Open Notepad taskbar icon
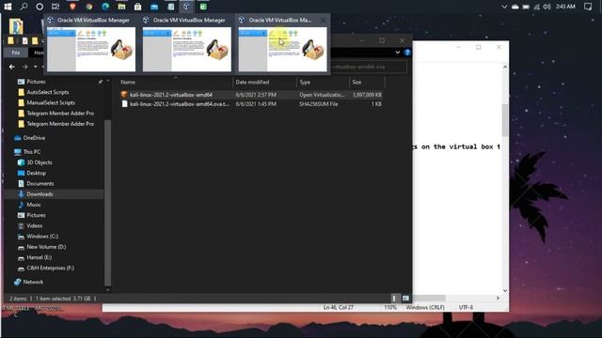Screen dimensions: 602x338 point(171,7)
